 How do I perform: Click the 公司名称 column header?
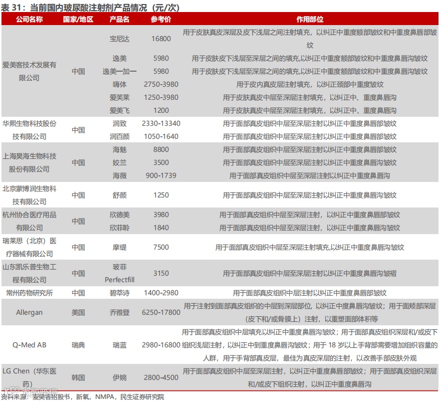coord(29,19)
